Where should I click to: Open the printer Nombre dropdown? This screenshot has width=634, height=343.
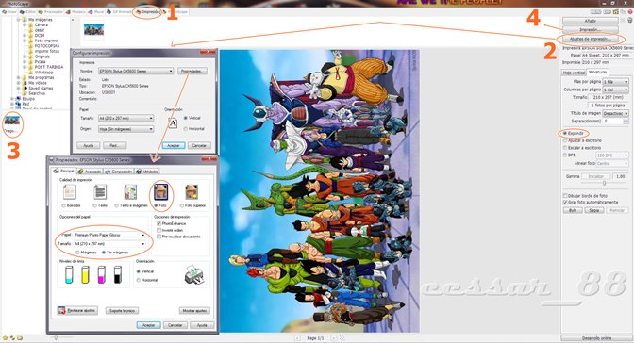point(136,71)
